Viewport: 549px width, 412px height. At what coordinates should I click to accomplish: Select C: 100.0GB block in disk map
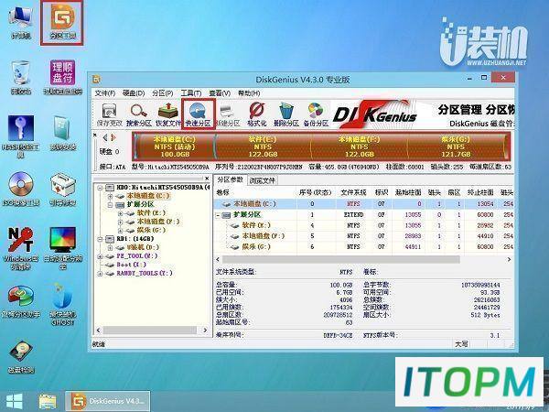(174, 146)
